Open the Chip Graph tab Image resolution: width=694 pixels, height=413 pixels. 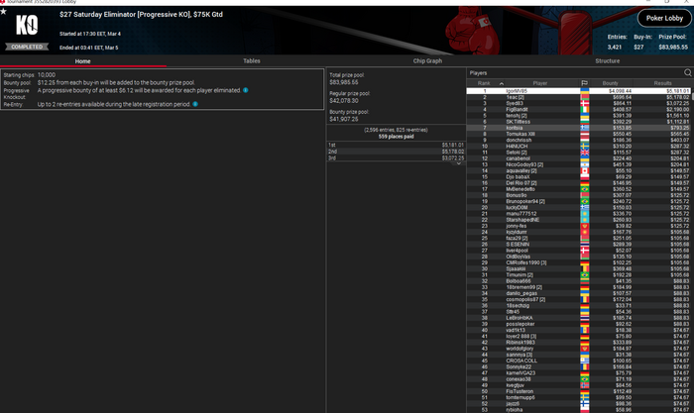click(x=427, y=61)
